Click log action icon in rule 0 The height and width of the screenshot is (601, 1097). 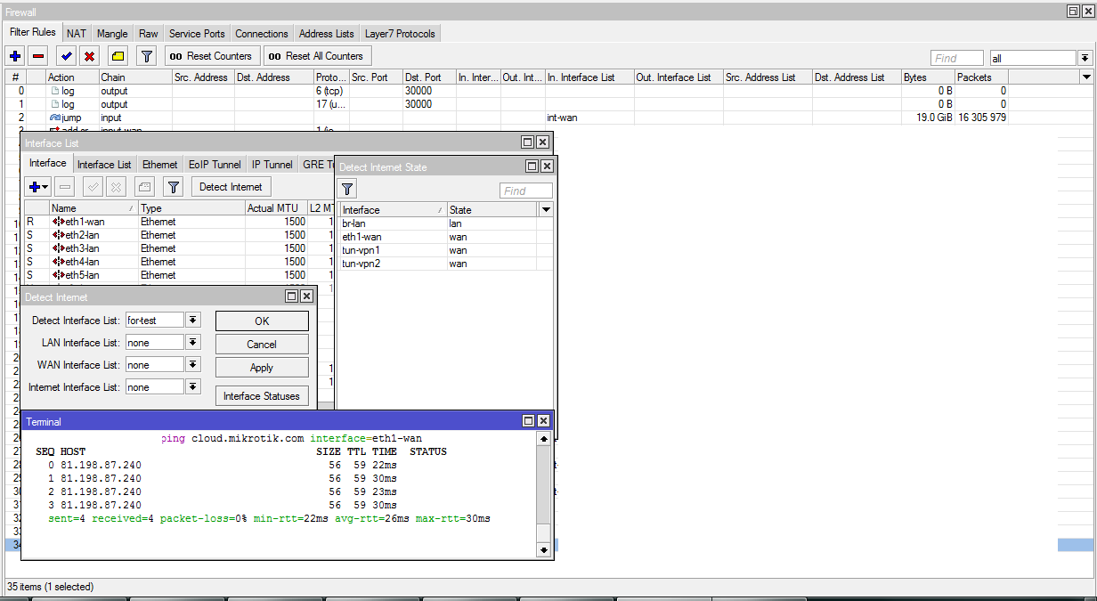click(x=55, y=91)
